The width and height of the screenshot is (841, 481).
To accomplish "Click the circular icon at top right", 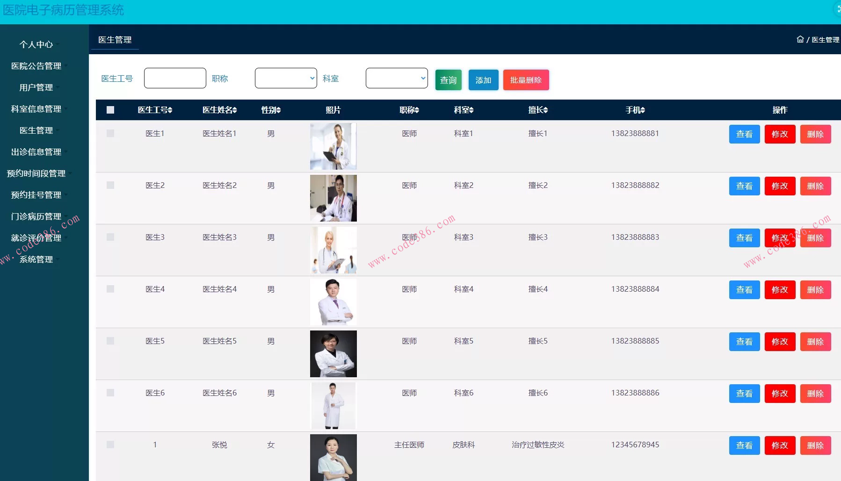I will coord(837,8).
